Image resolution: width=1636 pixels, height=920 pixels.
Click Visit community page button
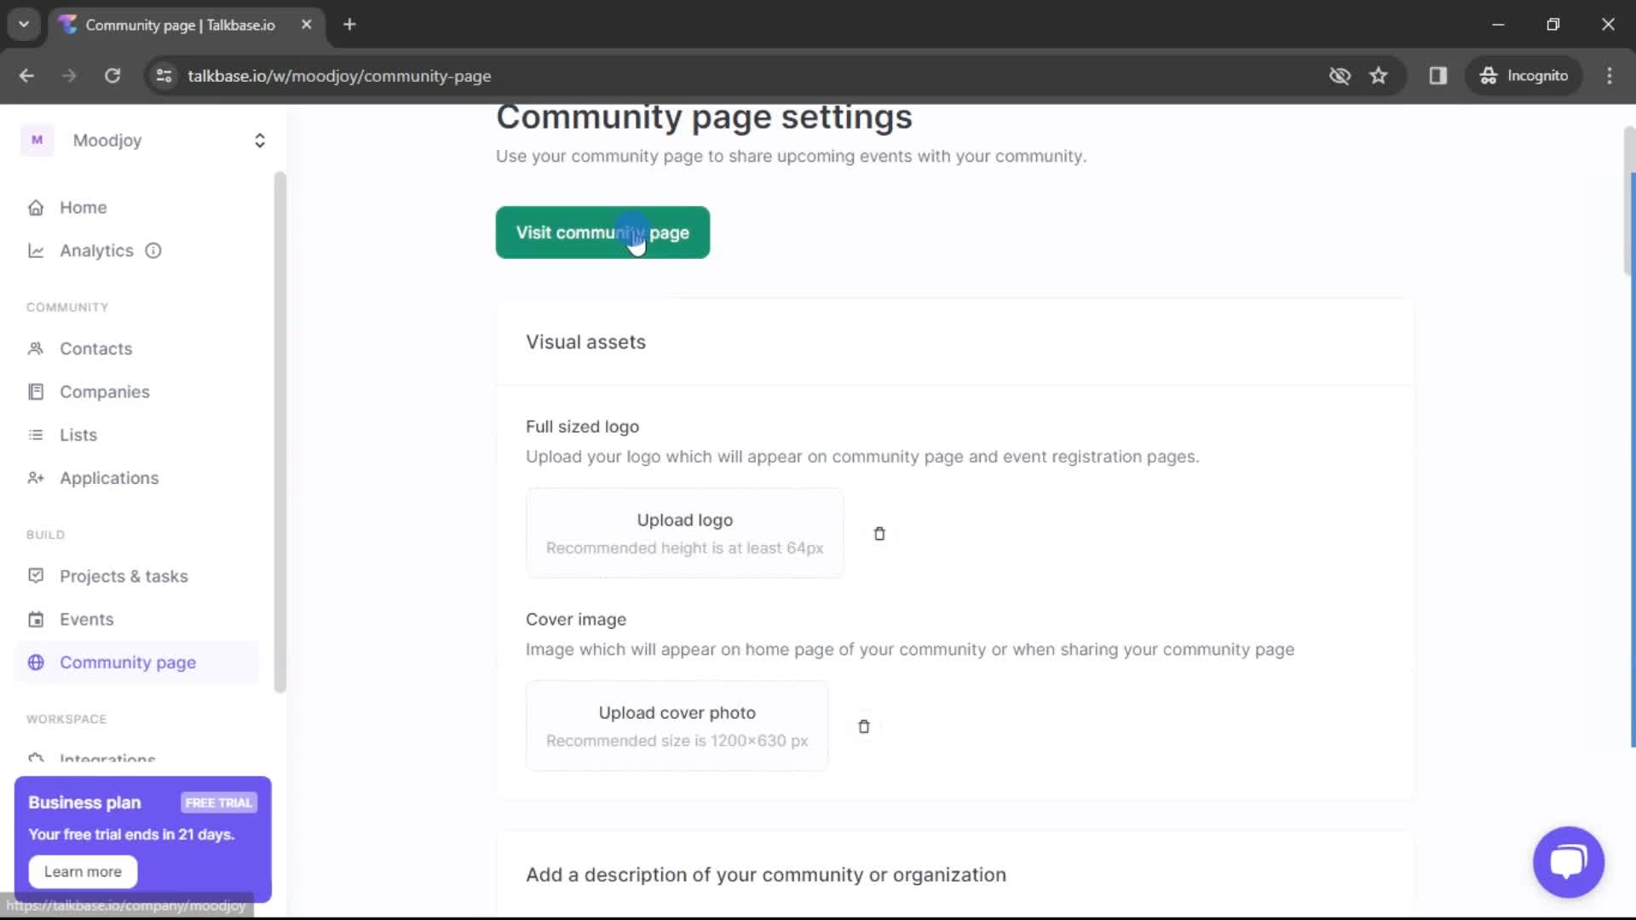tap(603, 232)
